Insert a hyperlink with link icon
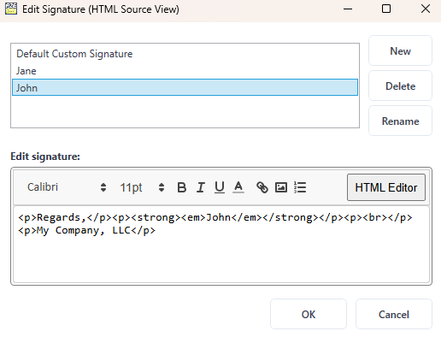 pyautogui.click(x=262, y=187)
